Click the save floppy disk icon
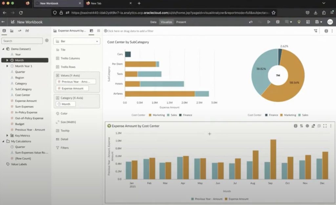The height and width of the screenshot is (205, 336). tap(317, 22)
